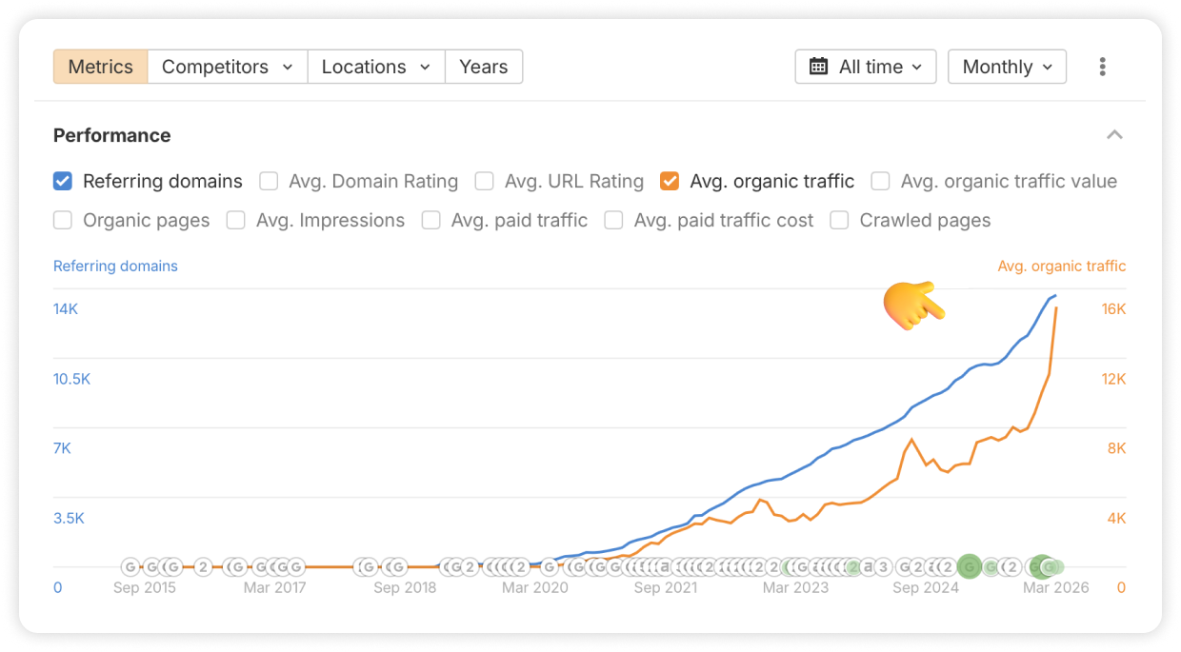Open the Monthly interval dropdown
Screen dimensions: 1181x652
[1007, 67]
